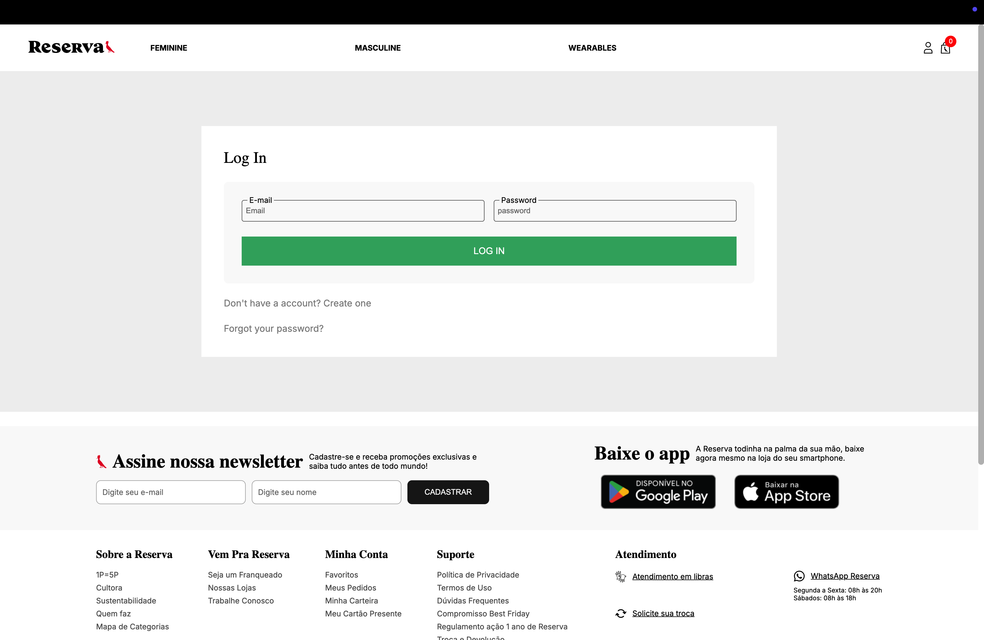This screenshot has height=640, width=984.
Task: Open the user account profile icon
Action: tap(928, 48)
